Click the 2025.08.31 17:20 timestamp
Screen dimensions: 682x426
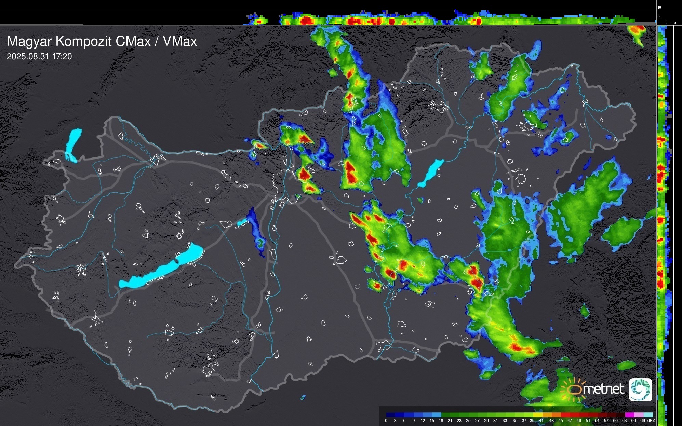39,57
